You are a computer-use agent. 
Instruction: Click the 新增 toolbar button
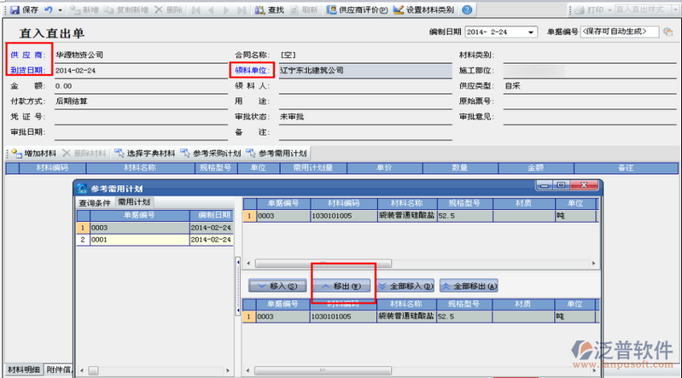click(x=84, y=9)
